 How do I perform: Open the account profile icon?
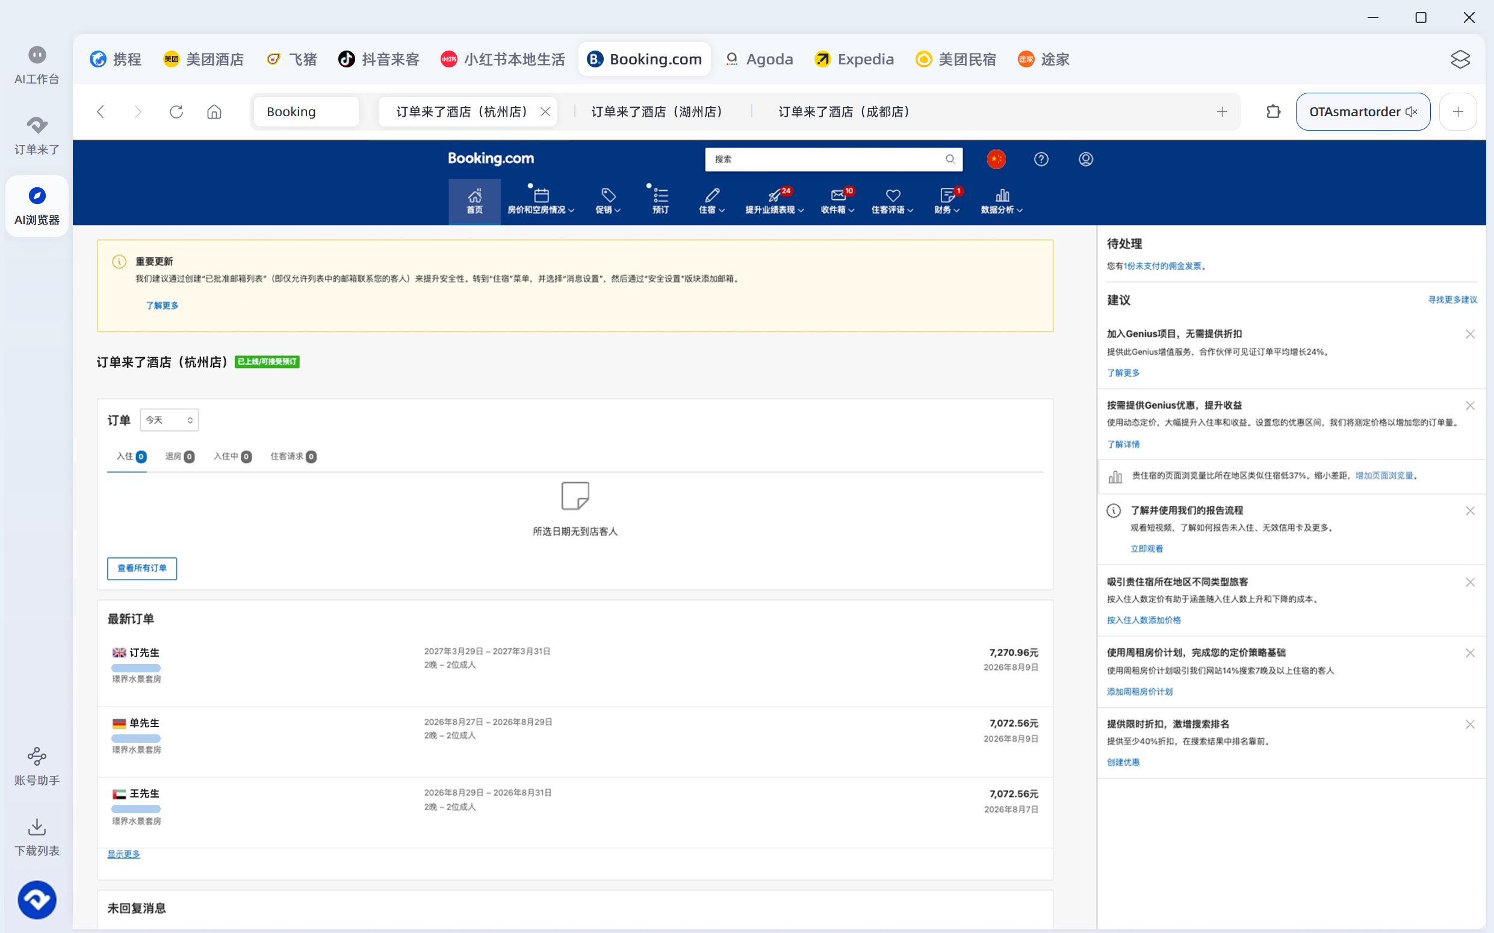click(x=1085, y=159)
